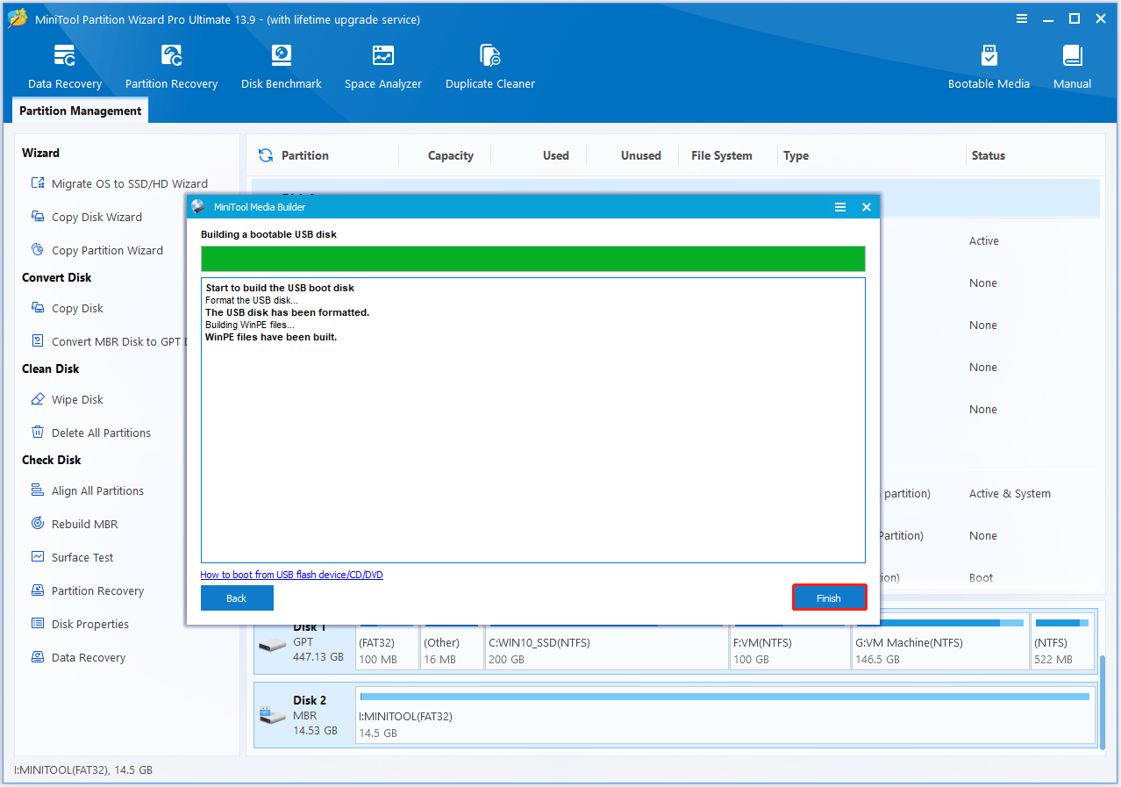
Task: Open Media Builder dialog hamburger menu
Action: pyautogui.click(x=840, y=207)
